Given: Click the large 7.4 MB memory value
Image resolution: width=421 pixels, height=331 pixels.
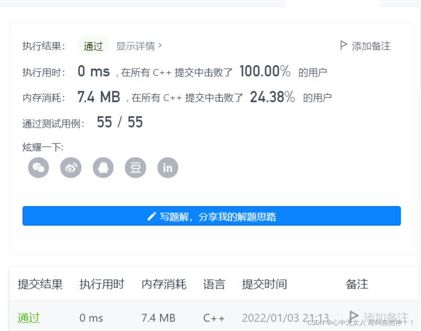Looking at the screenshot, I should tap(99, 96).
